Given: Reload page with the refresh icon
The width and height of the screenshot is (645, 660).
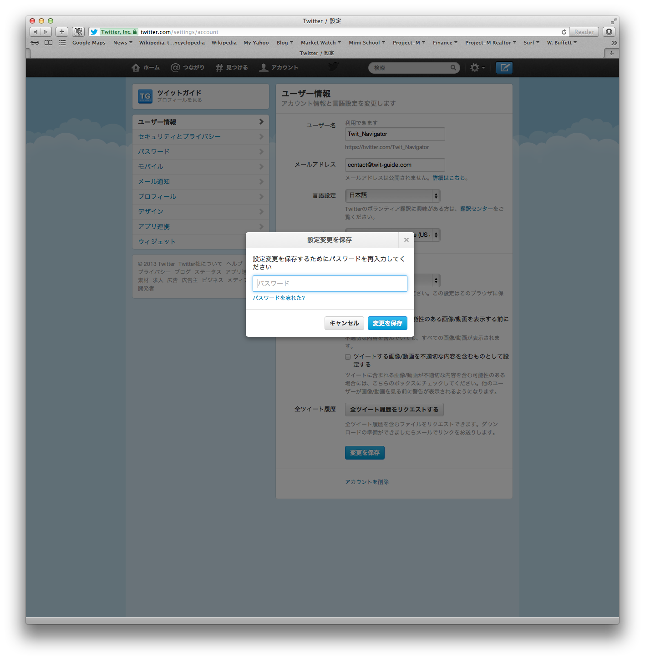Looking at the screenshot, I should (x=564, y=32).
